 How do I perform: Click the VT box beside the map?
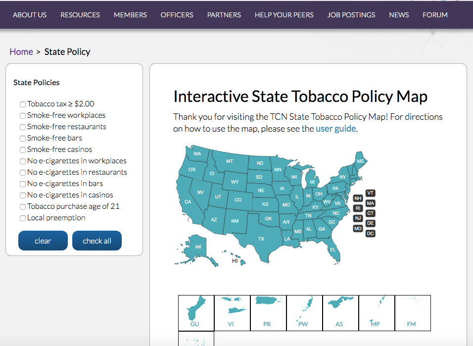370,193
